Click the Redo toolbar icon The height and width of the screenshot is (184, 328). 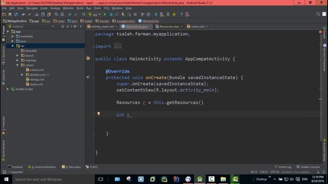(x=29, y=14)
